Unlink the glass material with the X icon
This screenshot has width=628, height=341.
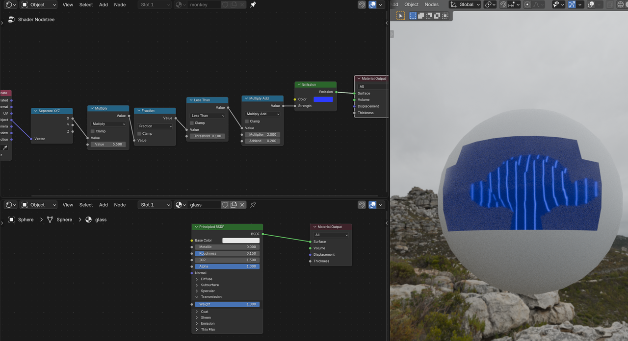click(242, 205)
